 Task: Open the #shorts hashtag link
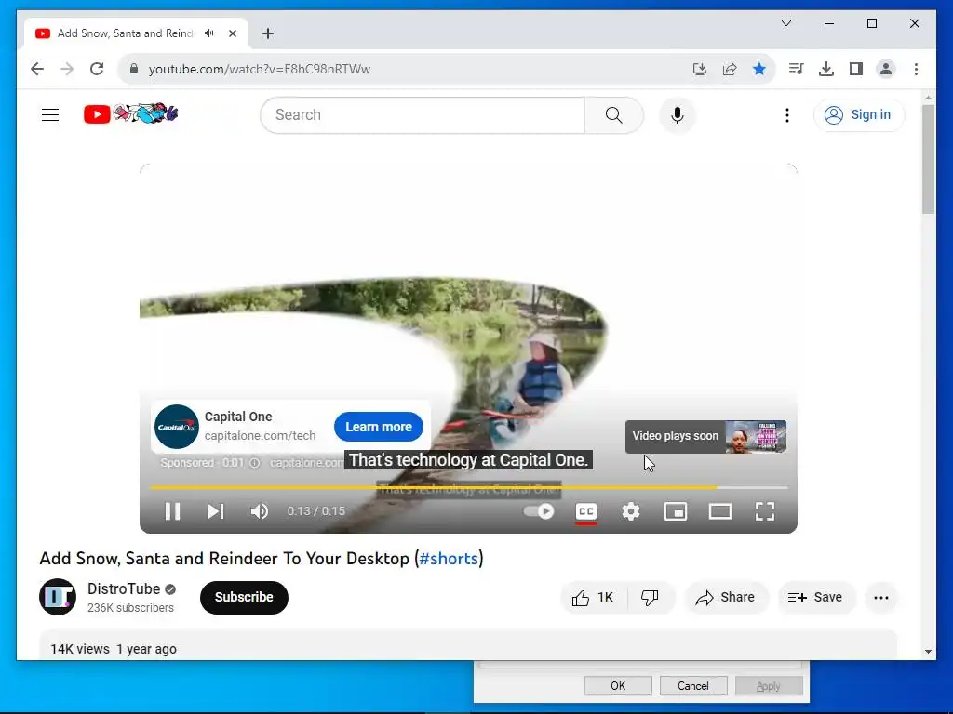pos(449,558)
